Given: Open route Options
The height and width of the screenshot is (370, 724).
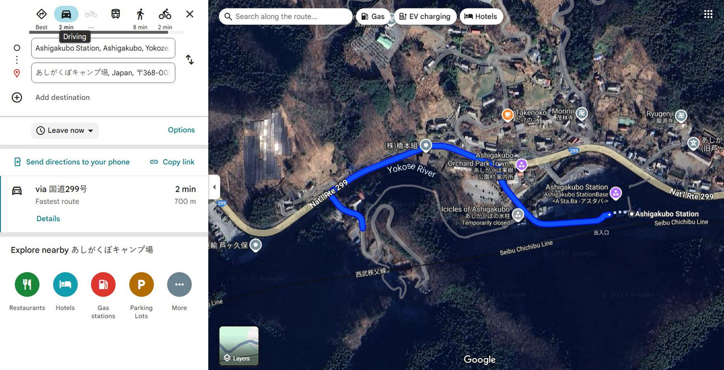Looking at the screenshot, I should 181,130.
